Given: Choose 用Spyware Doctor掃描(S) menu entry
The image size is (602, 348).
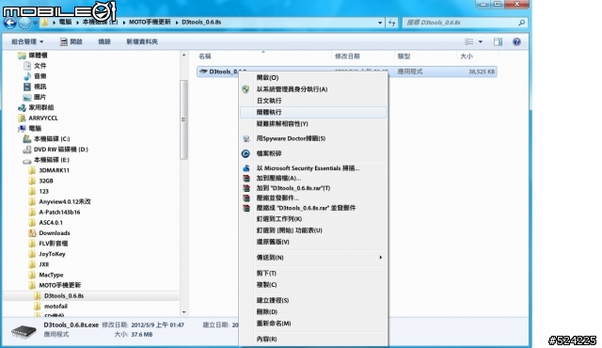Looking at the screenshot, I should 313,138.
